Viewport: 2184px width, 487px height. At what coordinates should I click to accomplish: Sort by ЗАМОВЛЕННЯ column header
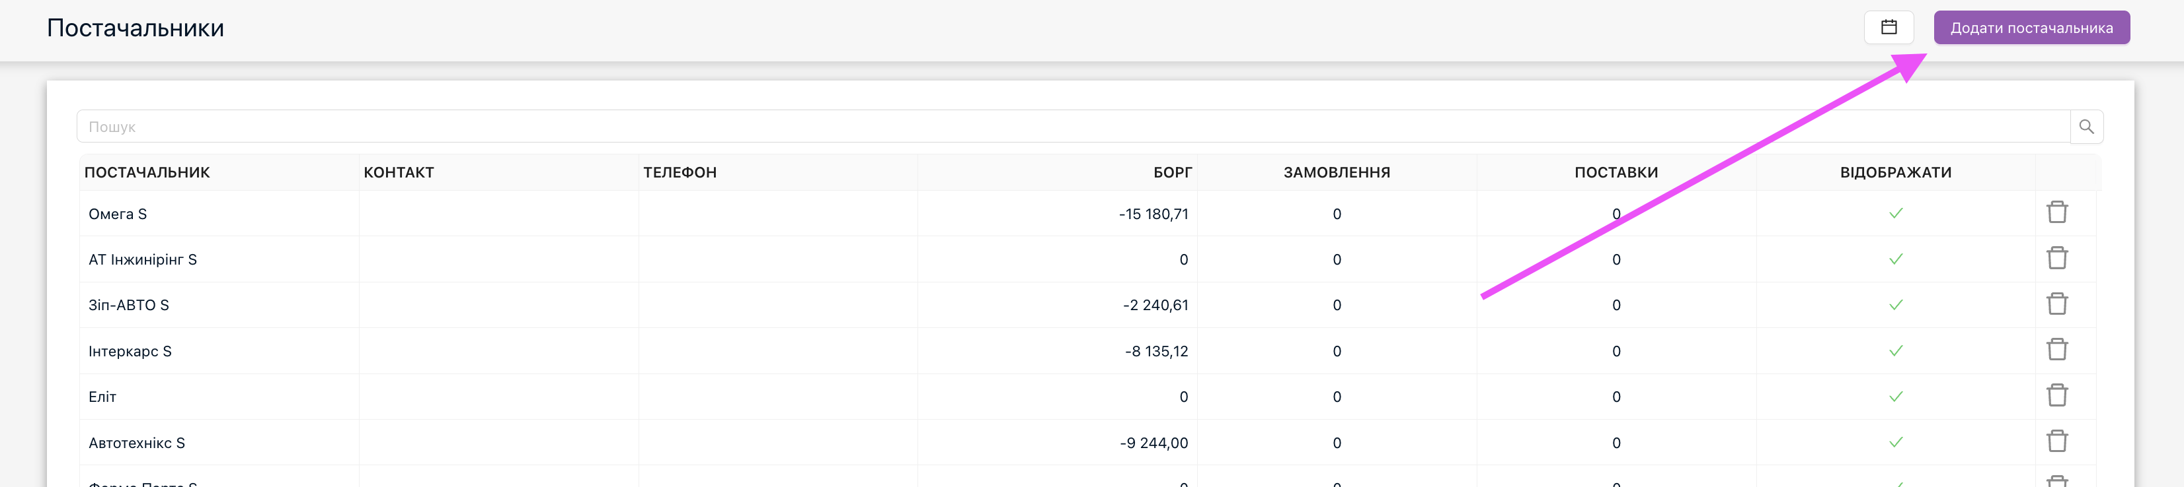pos(1336,173)
